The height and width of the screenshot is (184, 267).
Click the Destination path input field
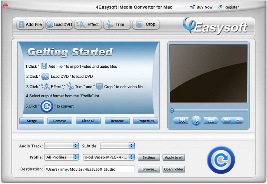point(89,169)
